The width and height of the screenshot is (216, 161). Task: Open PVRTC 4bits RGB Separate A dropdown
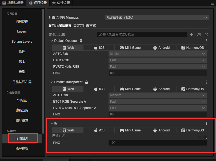[x=158, y=108]
